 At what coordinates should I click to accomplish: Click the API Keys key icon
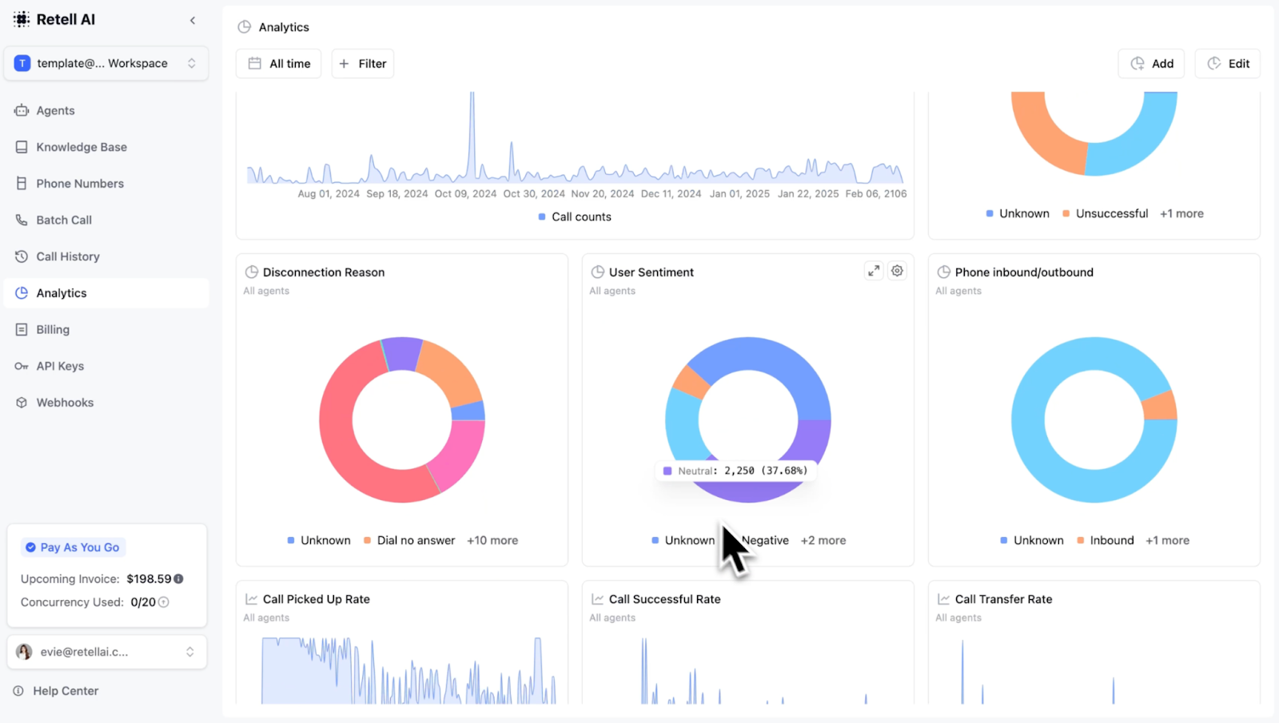click(x=22, y=366)
